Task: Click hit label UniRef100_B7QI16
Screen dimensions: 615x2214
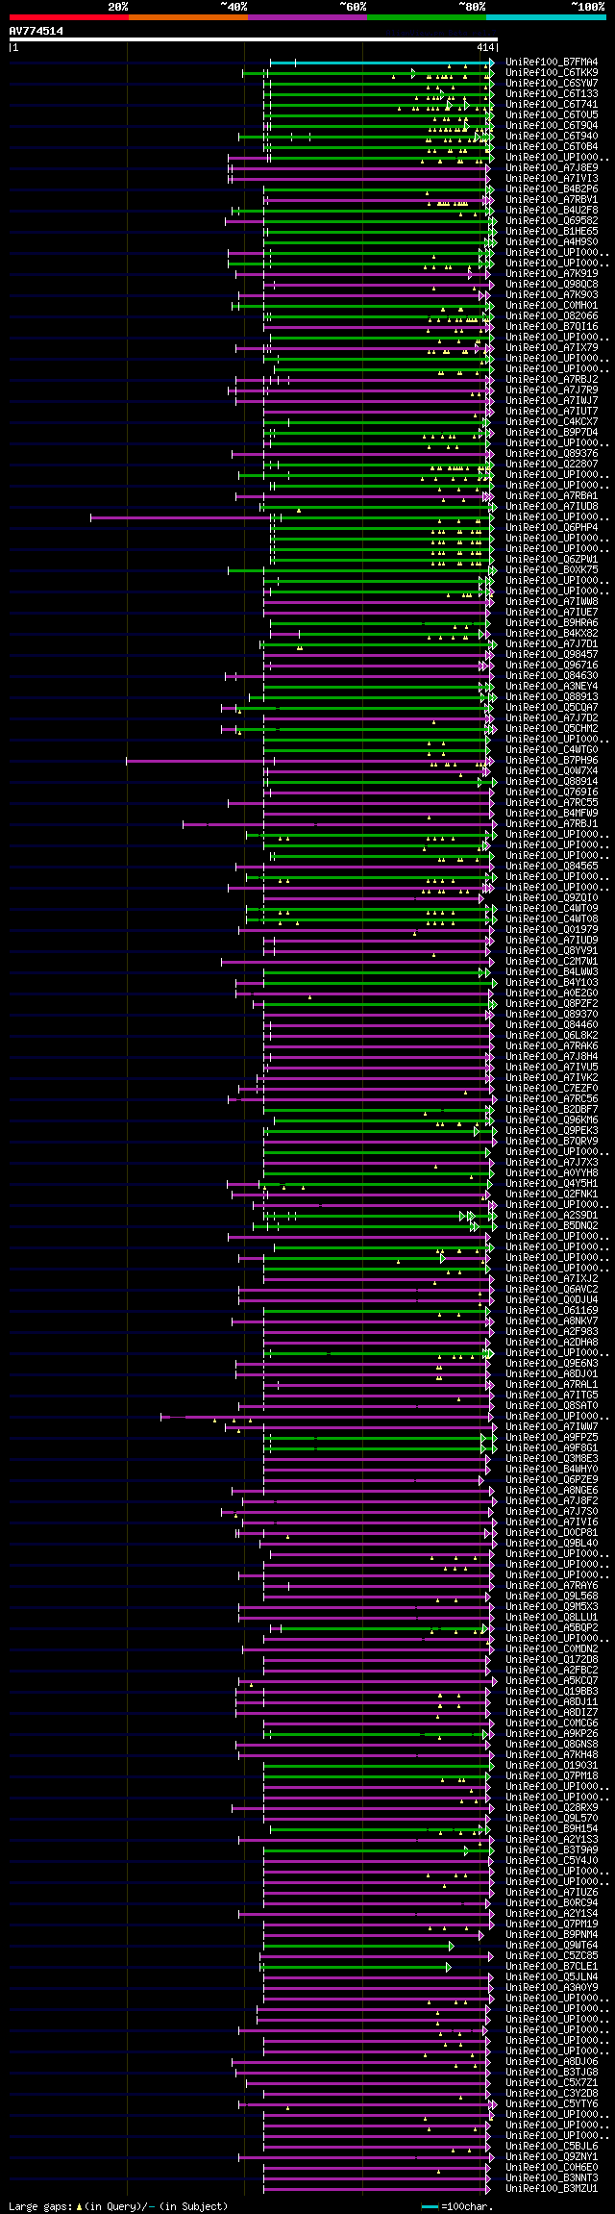Action: [552, 327]
